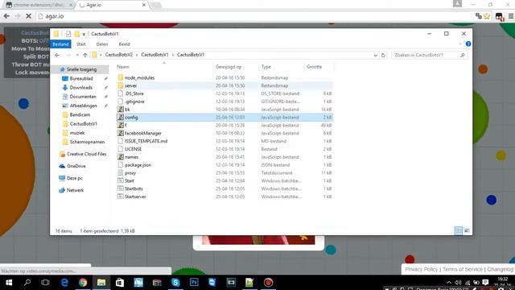
Task: Select the bk JavaScript file
Action: (127, 110)
